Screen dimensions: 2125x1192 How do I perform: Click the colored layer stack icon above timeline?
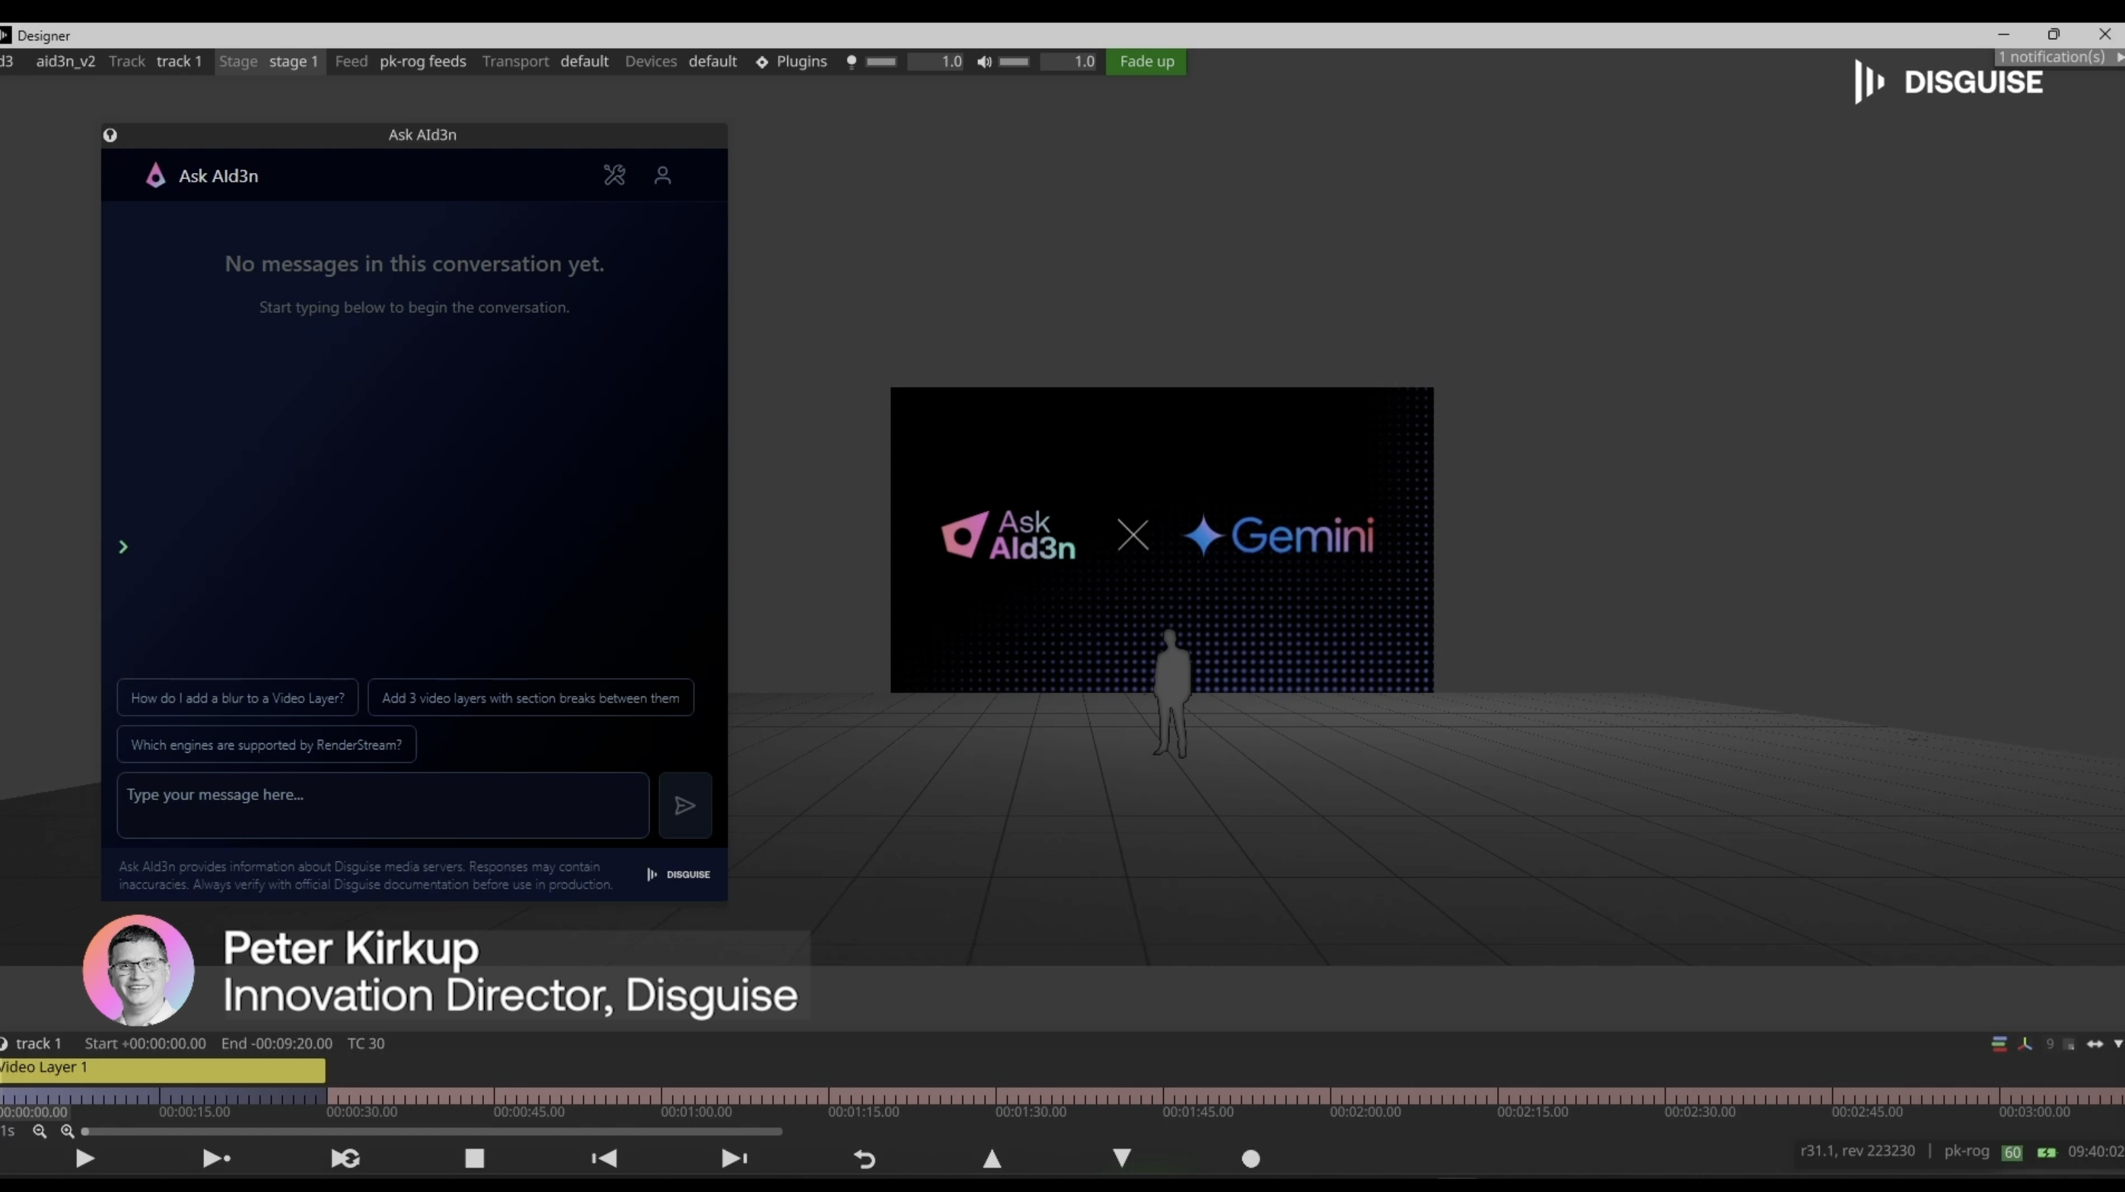[x=1999, y=1043]
